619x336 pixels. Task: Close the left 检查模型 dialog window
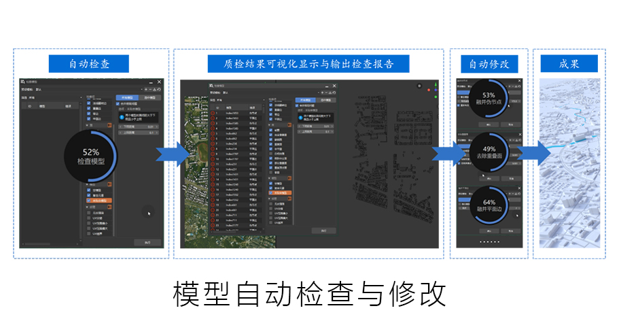tap(160, 82)
